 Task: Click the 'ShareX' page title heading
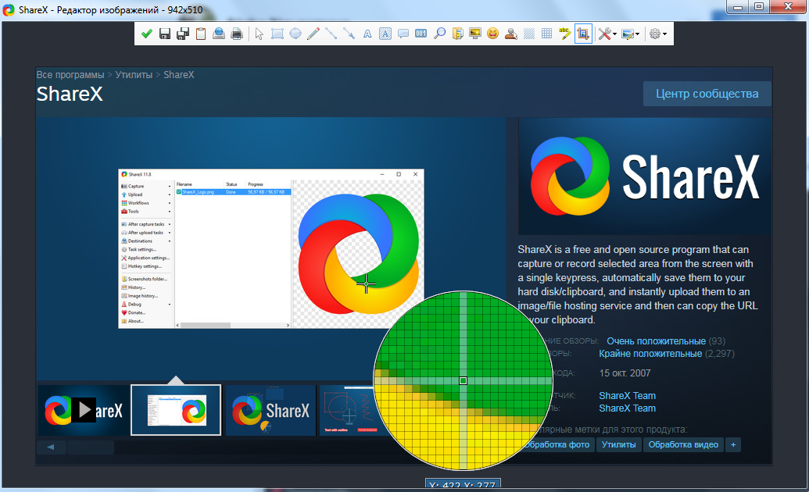click(70, 94)
